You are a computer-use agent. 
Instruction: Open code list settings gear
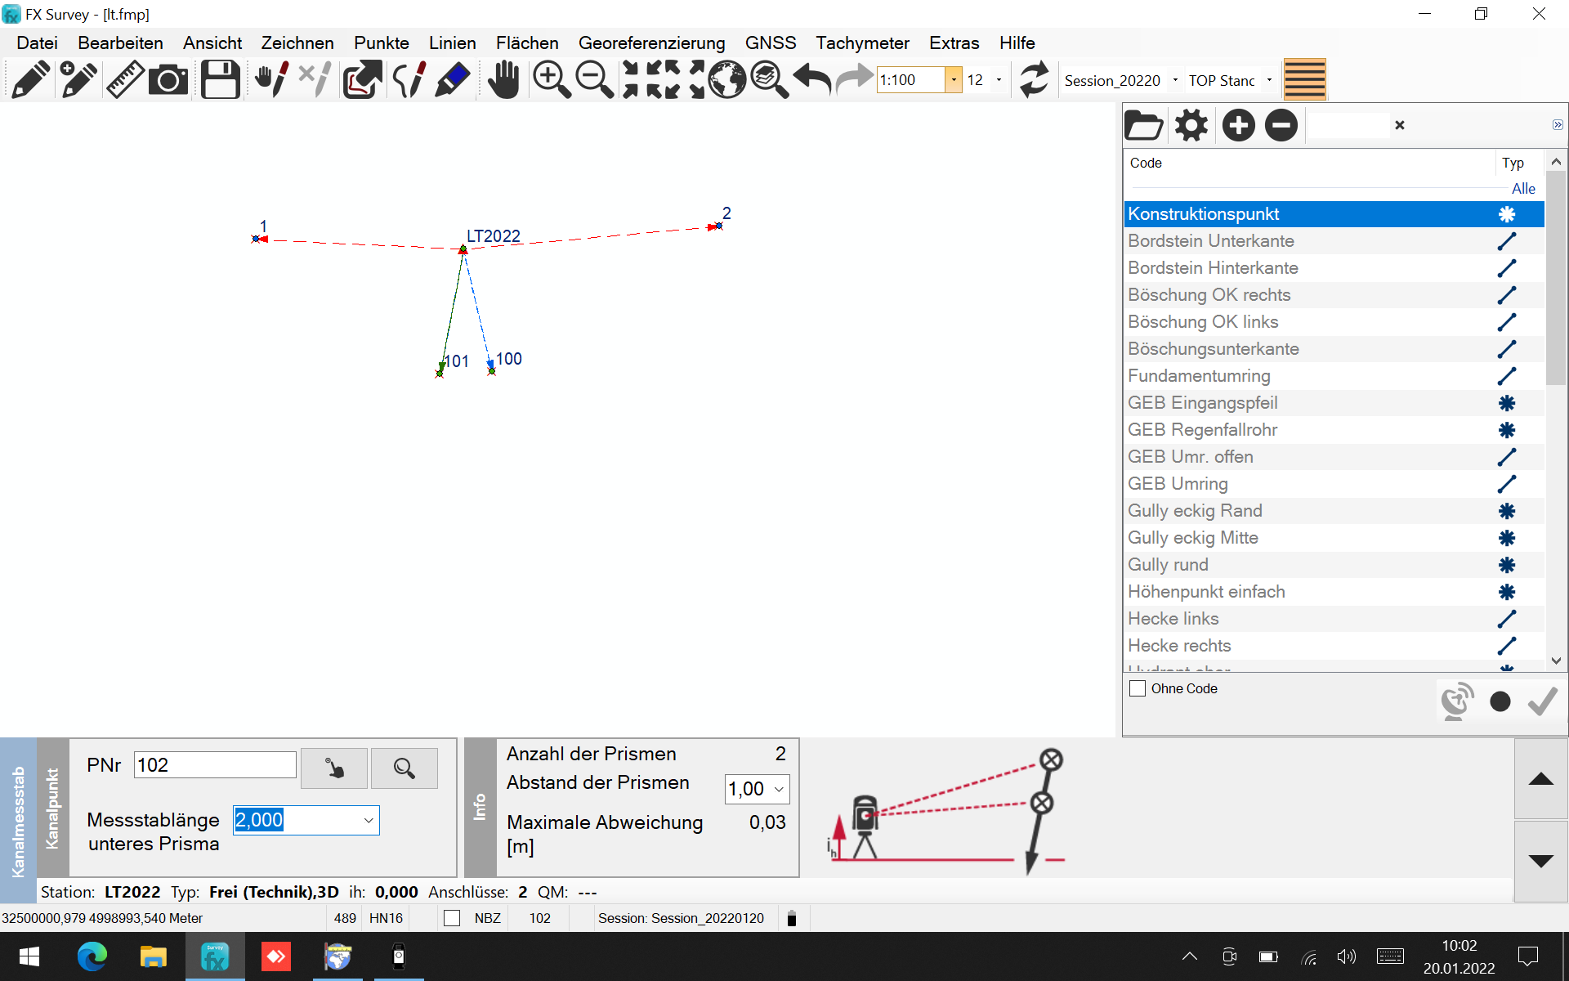[x=1191, y=125]
